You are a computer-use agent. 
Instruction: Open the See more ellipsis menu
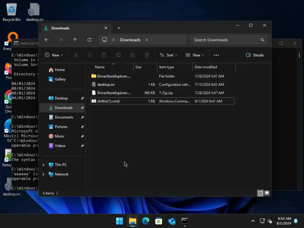[216, 55]
